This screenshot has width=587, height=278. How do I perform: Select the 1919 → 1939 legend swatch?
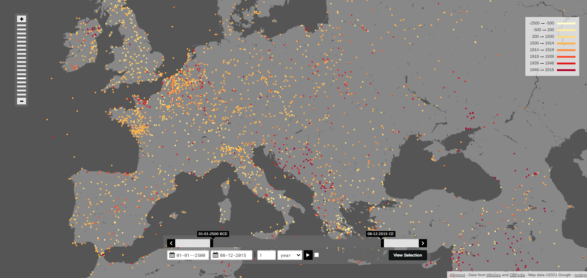(x=566, y=57)
